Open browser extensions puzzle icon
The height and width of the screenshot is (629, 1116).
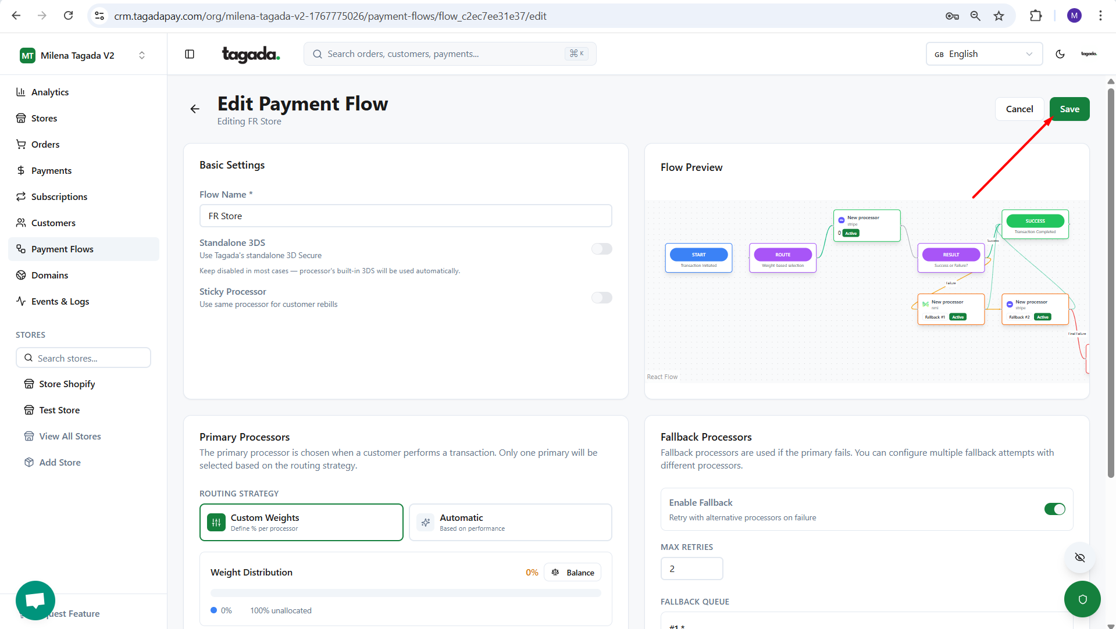pos(1035,16)
